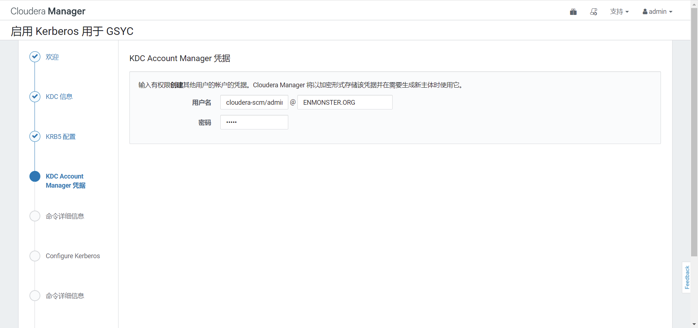698x328 pixels.
Task: Click the gift icon in the top bar
Action: click(573, 12)
